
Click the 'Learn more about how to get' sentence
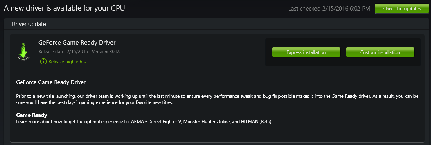click(x=144, y=122)
